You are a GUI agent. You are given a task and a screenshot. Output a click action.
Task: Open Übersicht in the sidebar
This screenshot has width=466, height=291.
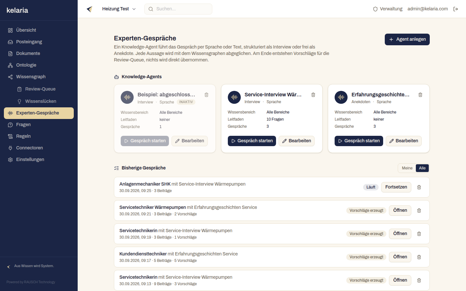[x=39, y=30]
